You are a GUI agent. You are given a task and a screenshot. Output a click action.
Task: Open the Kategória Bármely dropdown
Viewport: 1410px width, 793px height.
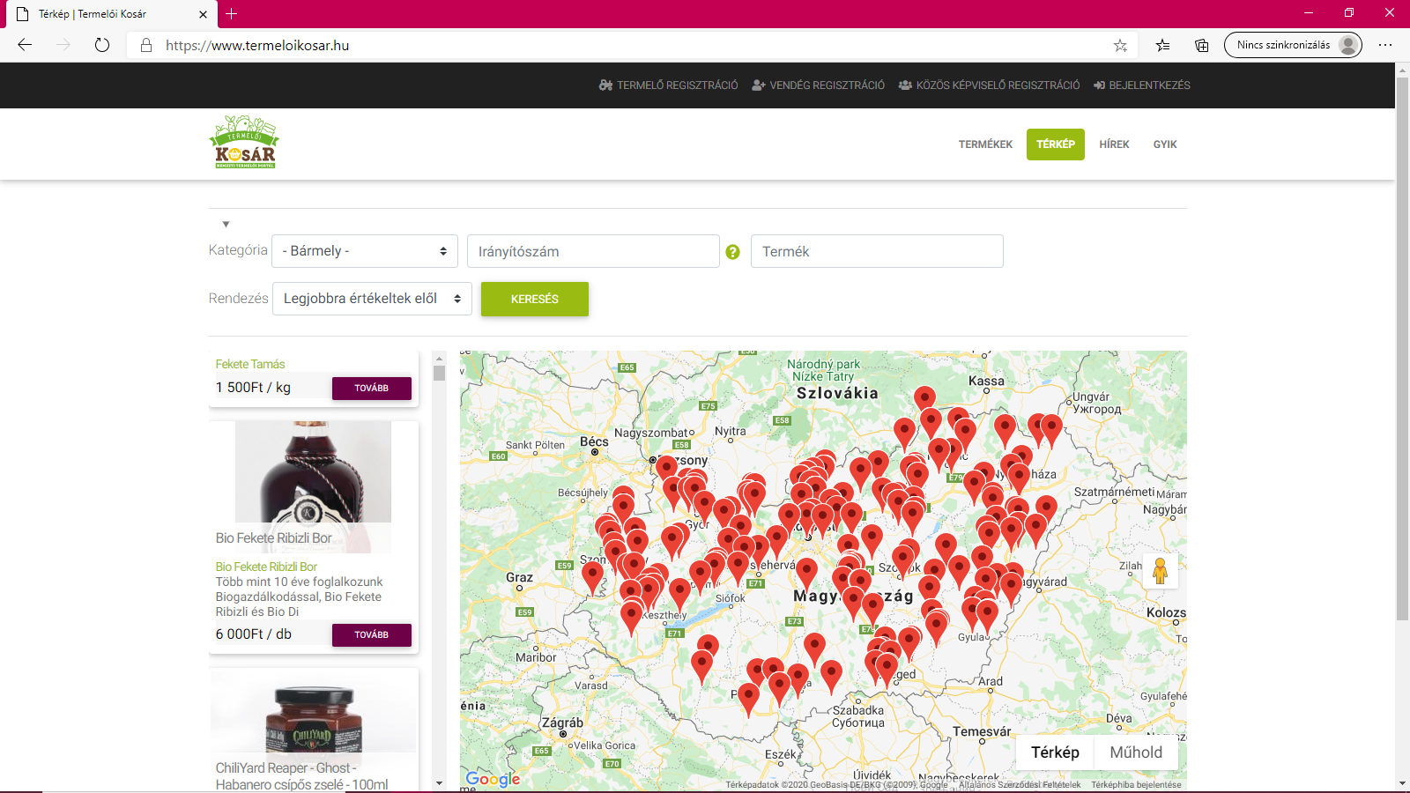click(x=365, y=251)
